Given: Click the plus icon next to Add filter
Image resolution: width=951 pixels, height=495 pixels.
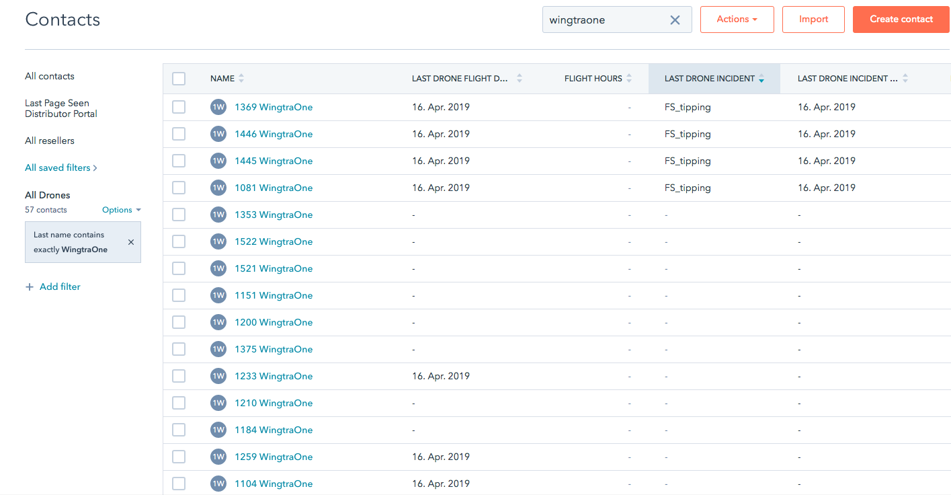Looking at the screenshot, I should click(x=30, y=286).
